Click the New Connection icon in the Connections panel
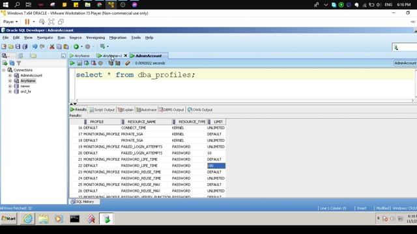Image resolution: width=417 pixels, height=234 pixels. coord(5,63)
